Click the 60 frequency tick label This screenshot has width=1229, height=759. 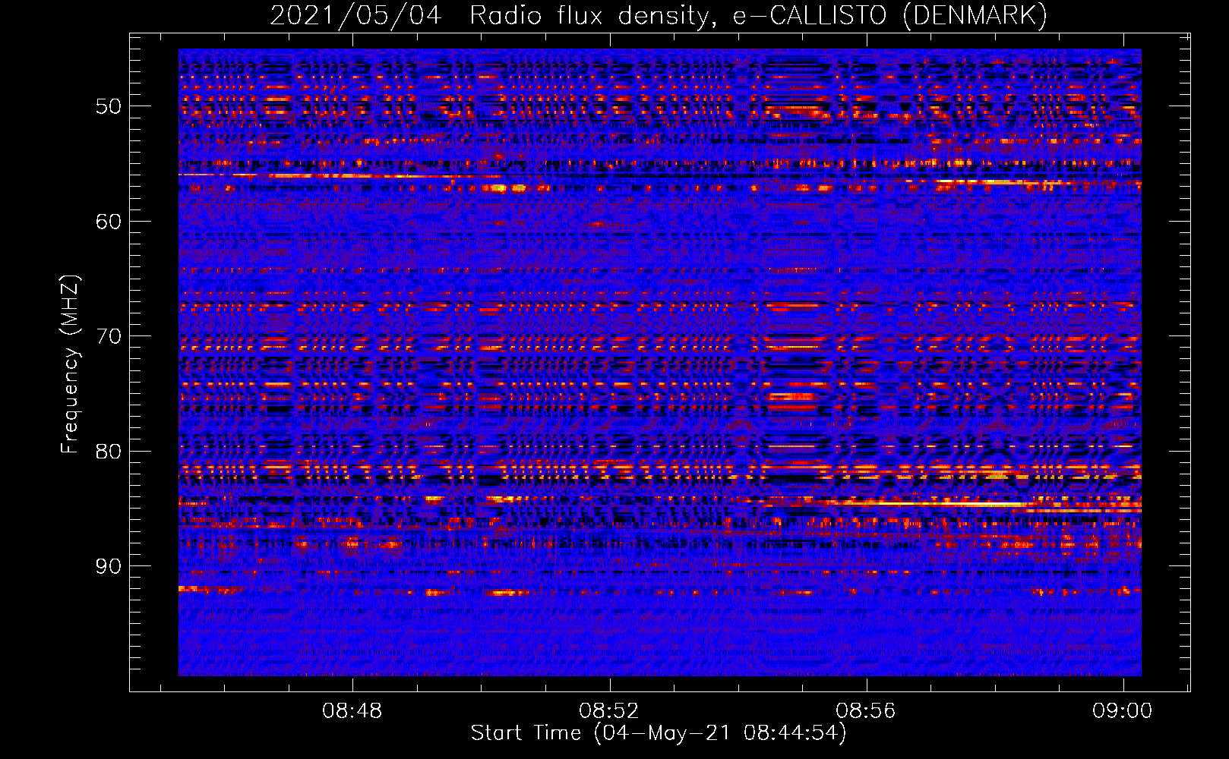point(109,222)
